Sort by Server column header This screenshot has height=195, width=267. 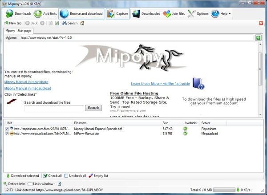[x=213, y=123]
